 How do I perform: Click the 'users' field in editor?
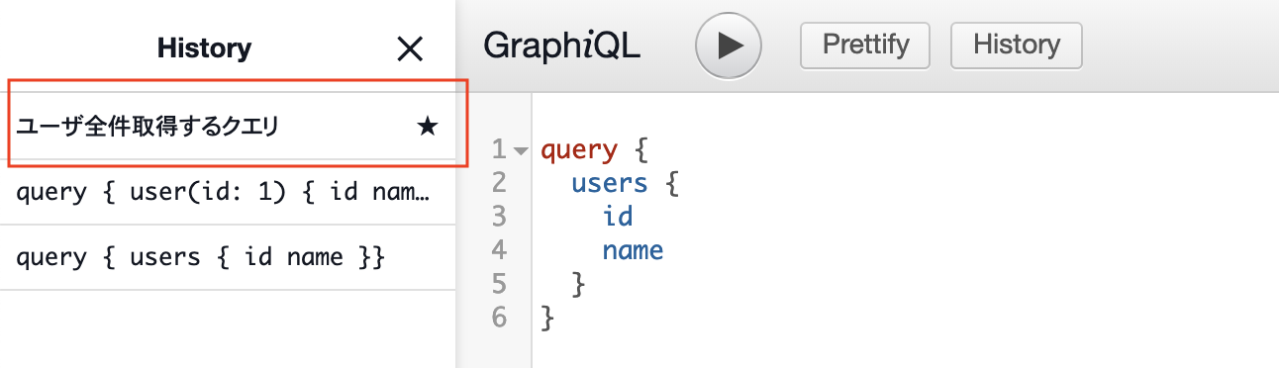(x=610, y=184)
